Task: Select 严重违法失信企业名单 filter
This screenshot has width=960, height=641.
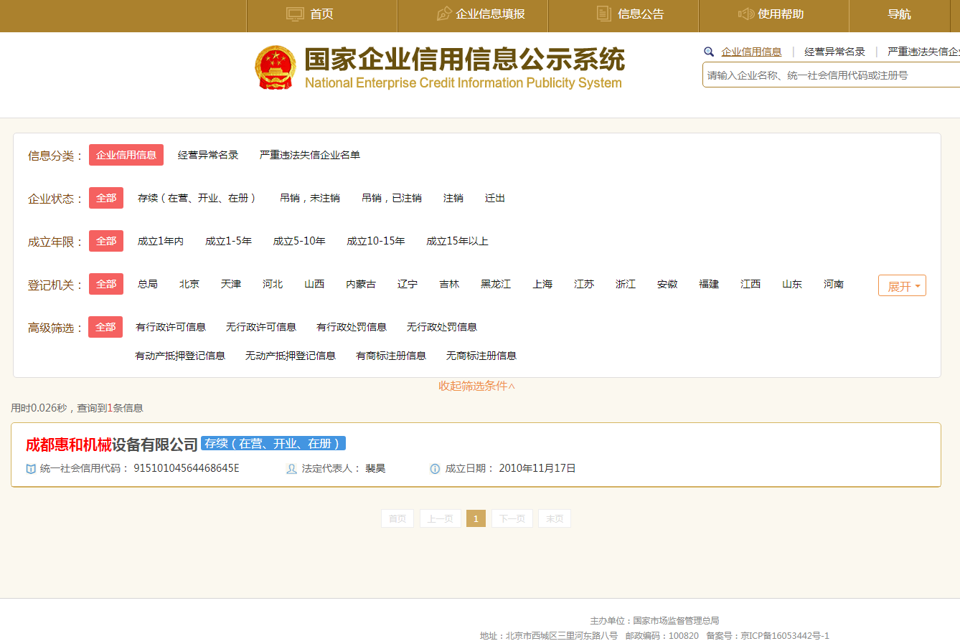Action: [x=310, y=155]
